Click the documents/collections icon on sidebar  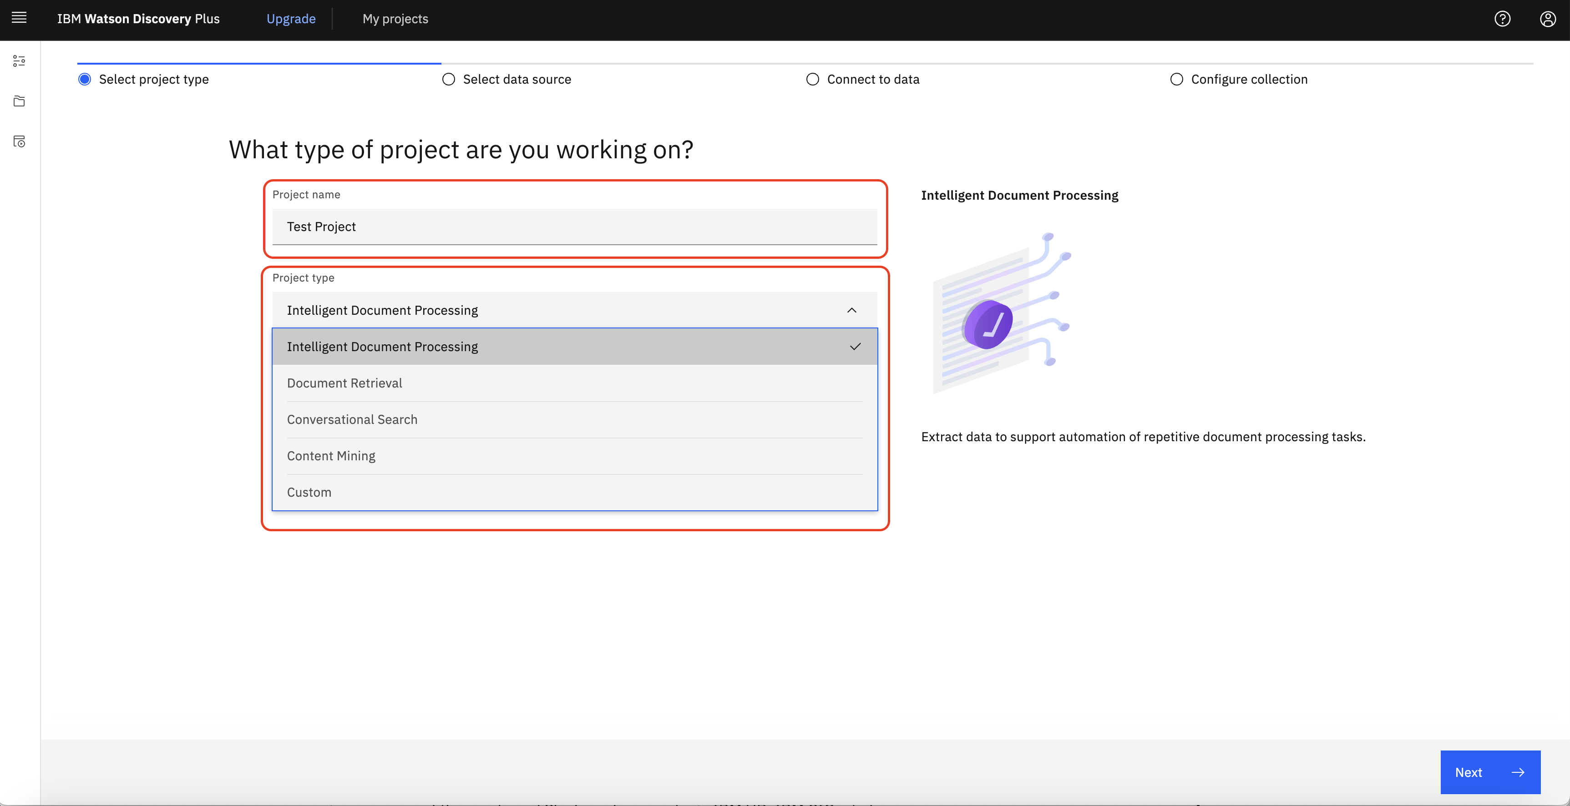click(20, 101)
